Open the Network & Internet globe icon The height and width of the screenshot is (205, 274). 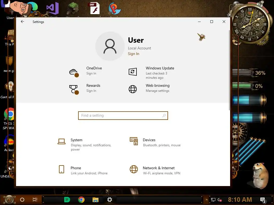coord(134,169)
